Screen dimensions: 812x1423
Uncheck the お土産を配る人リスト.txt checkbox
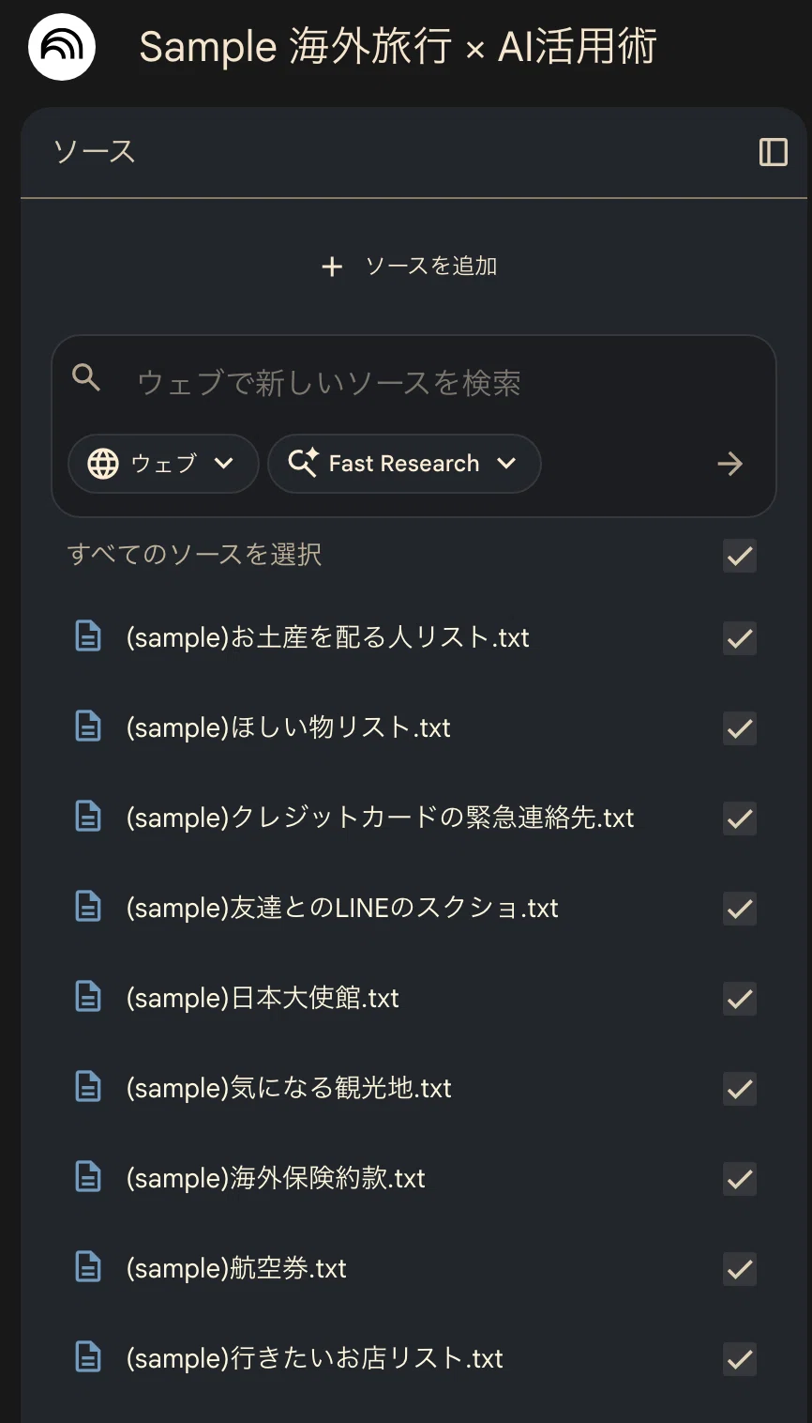click(740, 638)
